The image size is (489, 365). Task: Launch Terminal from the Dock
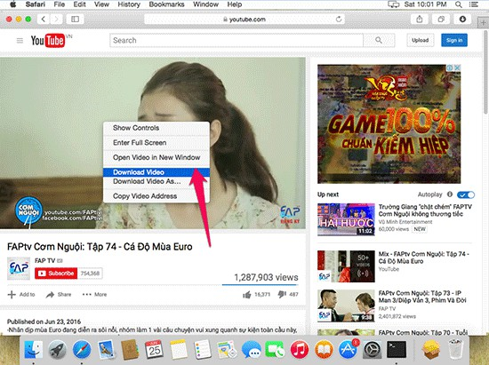pos(396,349)
